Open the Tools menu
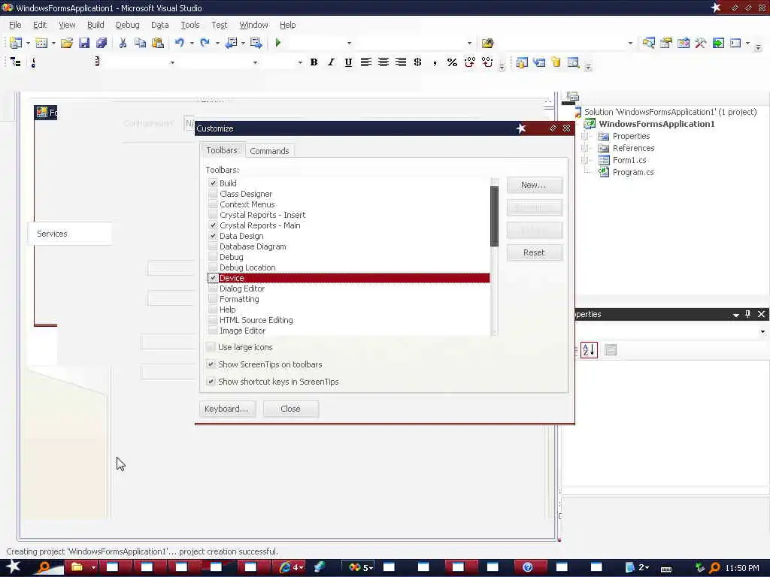Image resolution: width=770 pixels, height=577 pixels. pyautogui.click(x=190, y=25)
